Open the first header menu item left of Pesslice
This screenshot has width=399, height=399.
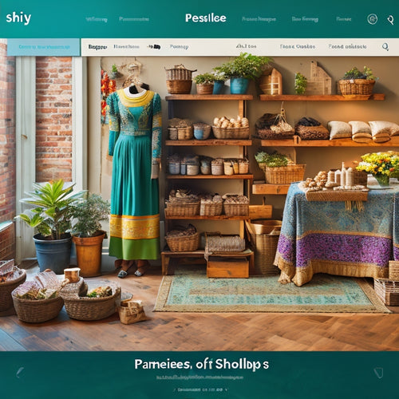[x=97, y=19]
